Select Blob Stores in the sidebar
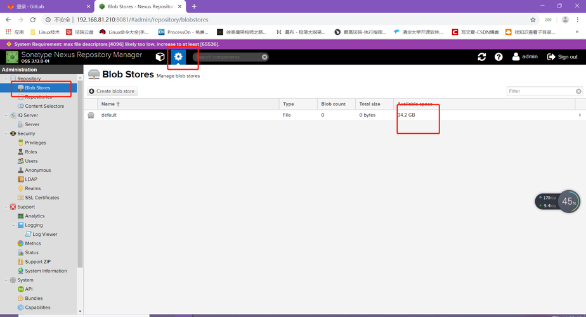 coord(37,88)
